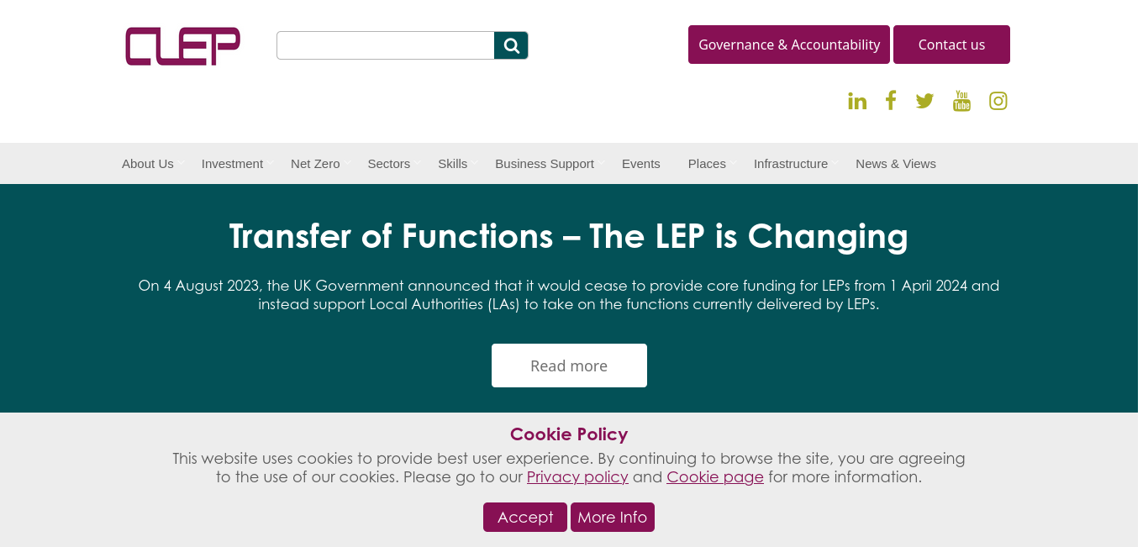Accept the cookie policy

pyautogui.click(x=525, y=518)
